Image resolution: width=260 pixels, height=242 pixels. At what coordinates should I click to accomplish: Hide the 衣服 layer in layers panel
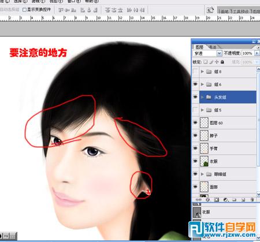tap(195, 161)
